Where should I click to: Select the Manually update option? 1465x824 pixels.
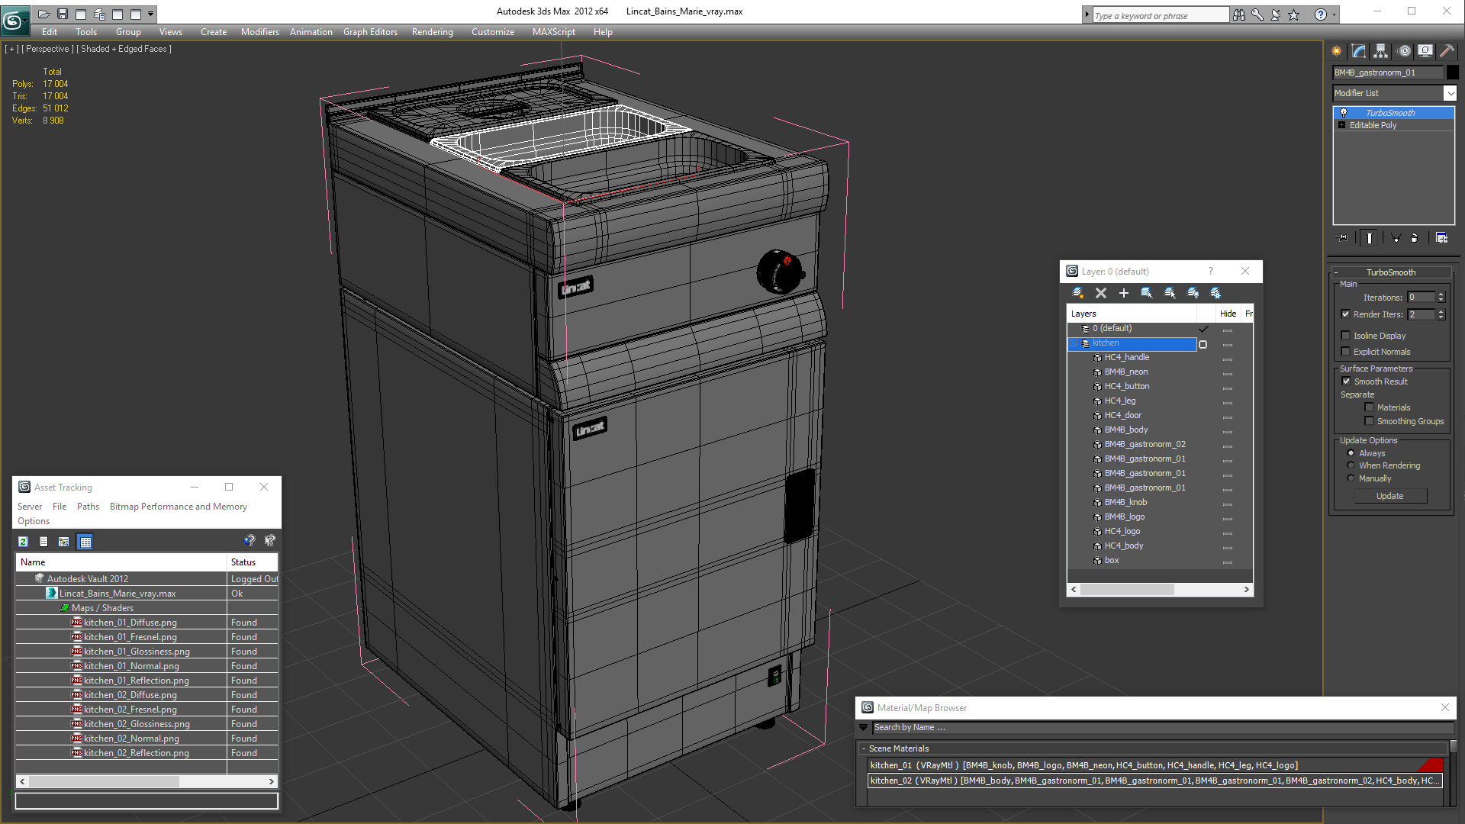click(1351, 478)
